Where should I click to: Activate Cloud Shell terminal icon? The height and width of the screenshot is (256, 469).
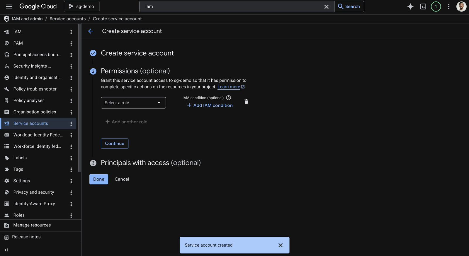pyautogui.click(x=423, y=7)
